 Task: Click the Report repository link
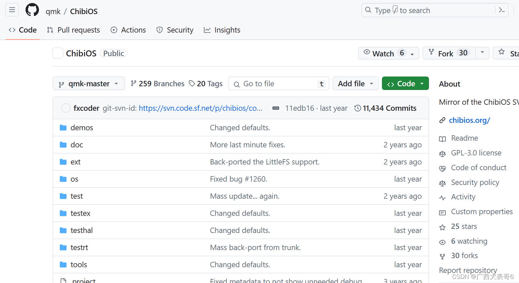pos(468,270)
